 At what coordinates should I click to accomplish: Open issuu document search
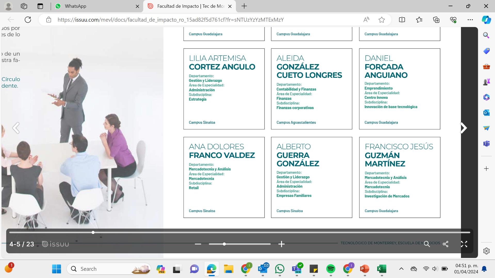pyautogui.click(x=427, y=244)
